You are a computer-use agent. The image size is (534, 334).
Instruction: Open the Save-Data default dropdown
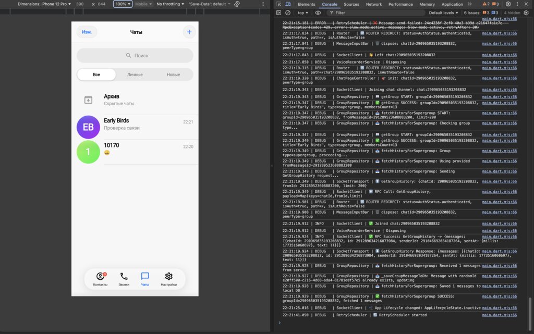[x=210, y=4]
